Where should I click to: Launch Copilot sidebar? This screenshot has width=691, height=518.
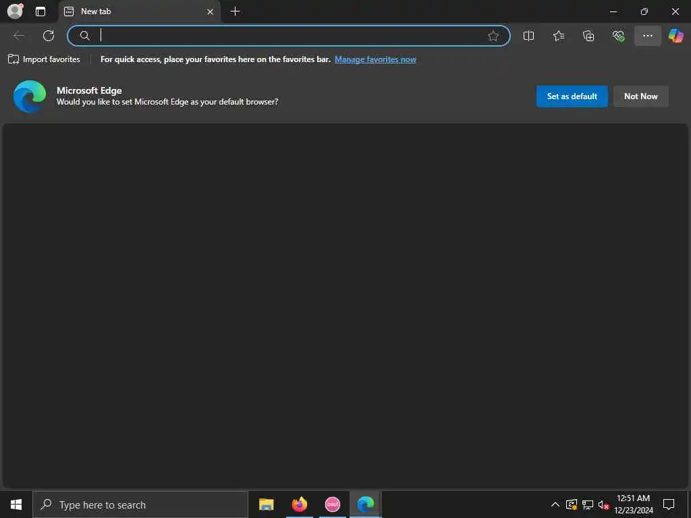pos(675,36)
